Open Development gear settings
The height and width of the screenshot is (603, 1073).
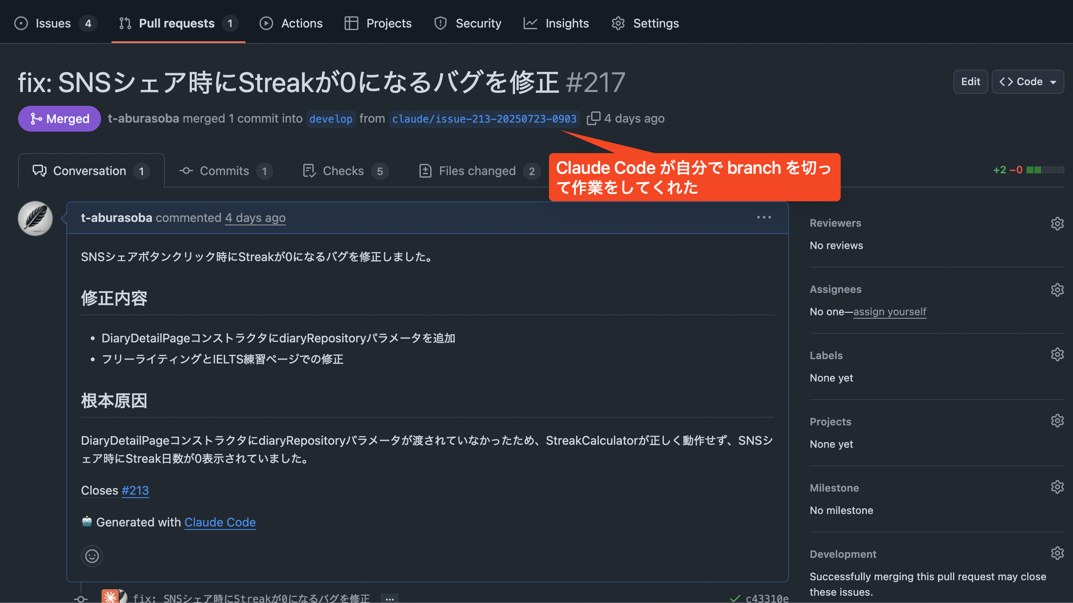1057,553
